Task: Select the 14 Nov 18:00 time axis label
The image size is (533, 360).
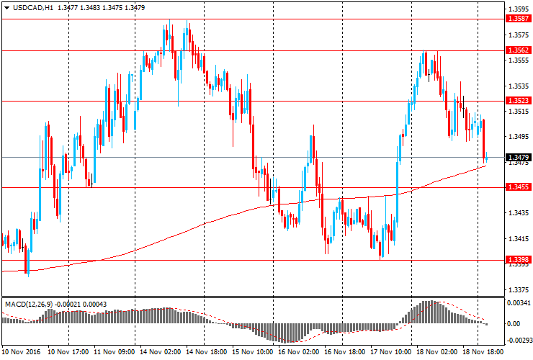Action: 206,351
